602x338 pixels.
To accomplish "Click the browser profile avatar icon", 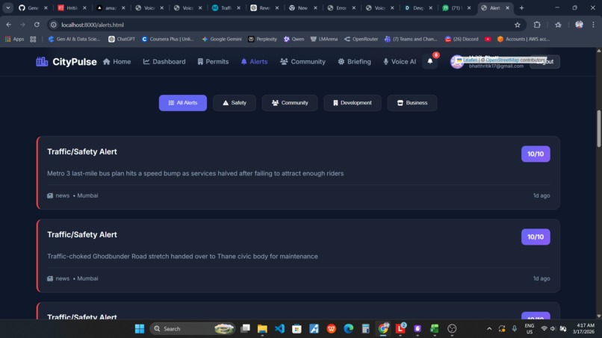I will (x=579, y=25).
